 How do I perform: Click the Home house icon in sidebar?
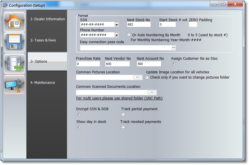tap(14, 21)
